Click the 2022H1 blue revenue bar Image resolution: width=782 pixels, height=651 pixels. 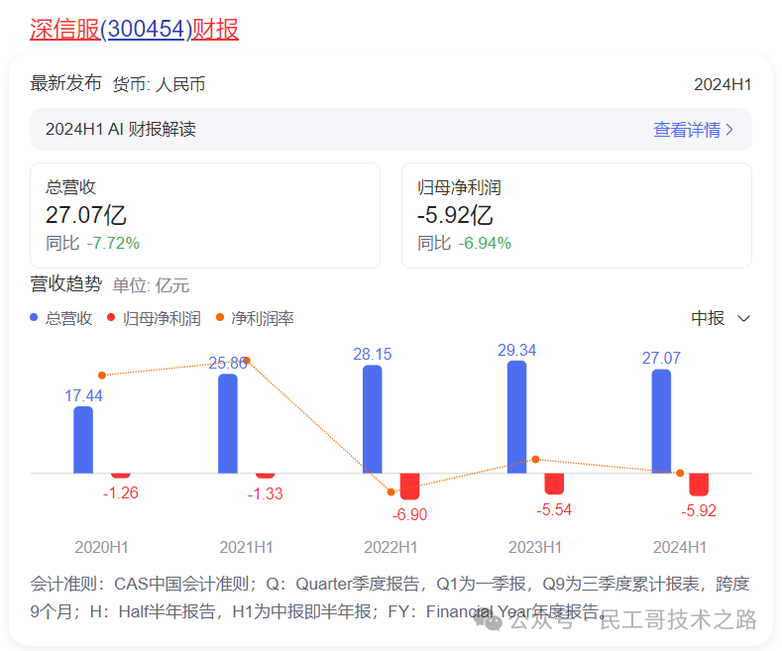[373, 419]
